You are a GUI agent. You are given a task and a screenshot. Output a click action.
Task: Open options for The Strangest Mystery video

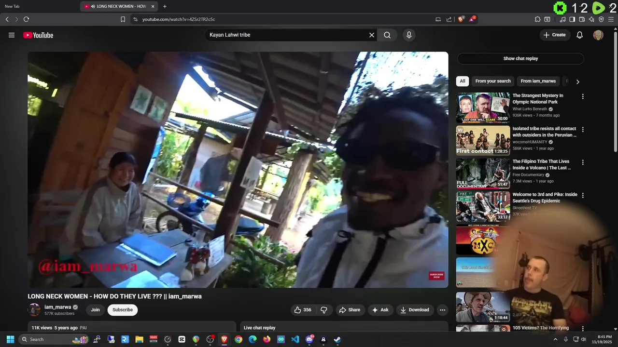pos(583,96)
